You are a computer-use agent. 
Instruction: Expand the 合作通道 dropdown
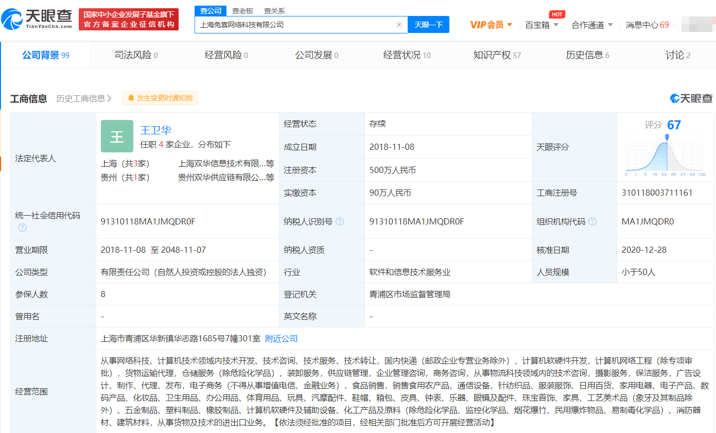[592, 25]
